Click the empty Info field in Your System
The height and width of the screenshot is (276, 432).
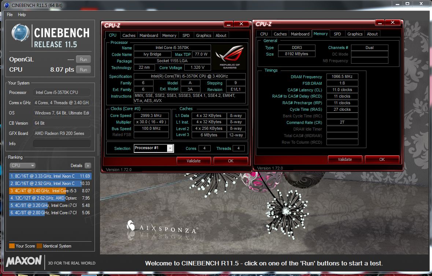point(62,144)
